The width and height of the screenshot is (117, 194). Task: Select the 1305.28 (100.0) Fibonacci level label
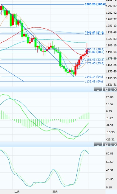[x=95, y=4]
